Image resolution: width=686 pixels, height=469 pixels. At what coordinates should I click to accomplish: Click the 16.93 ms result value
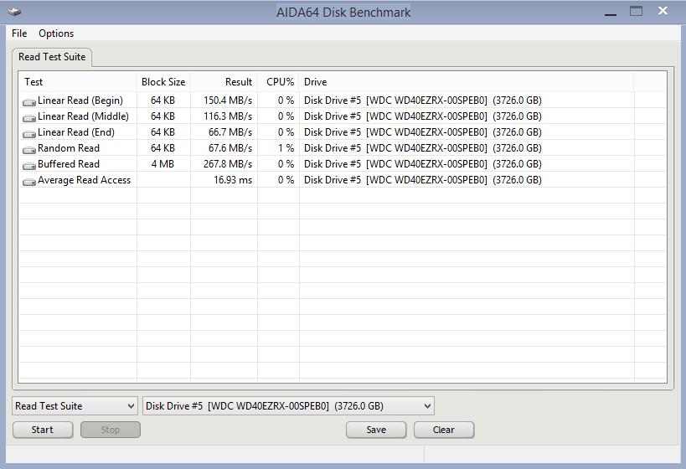pyautogui.click(x=233, y=180)
